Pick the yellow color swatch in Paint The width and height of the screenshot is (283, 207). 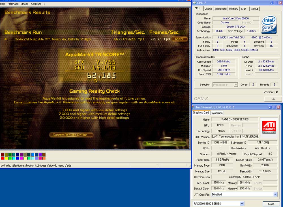(x=6, y=158)
